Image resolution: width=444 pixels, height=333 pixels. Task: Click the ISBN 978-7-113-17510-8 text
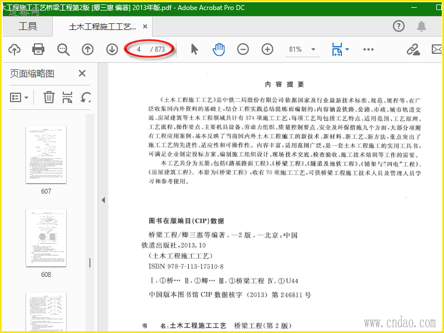186,266
